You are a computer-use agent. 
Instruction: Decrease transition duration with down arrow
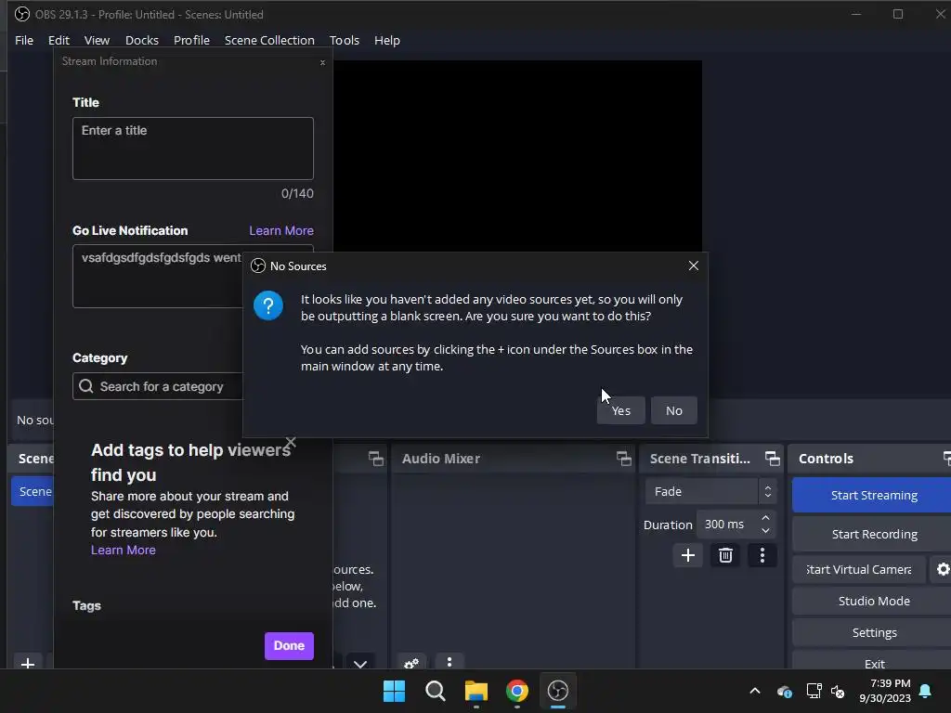tap(765, 531)
